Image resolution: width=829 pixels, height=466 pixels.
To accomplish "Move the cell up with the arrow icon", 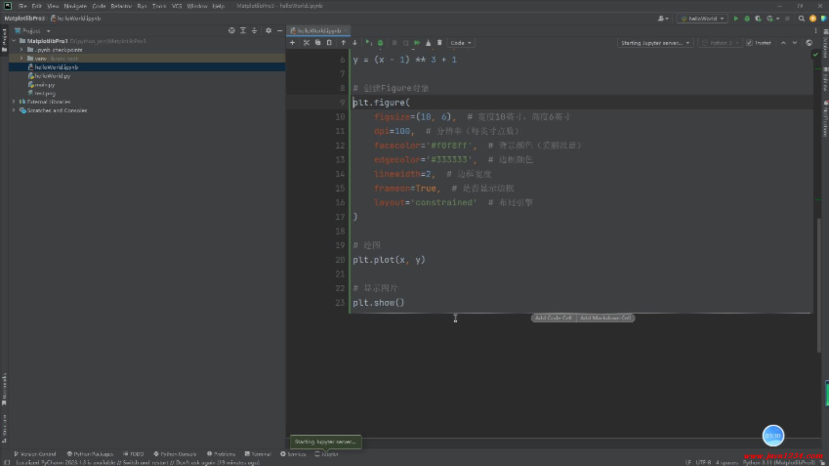I will tap(343, 43).
